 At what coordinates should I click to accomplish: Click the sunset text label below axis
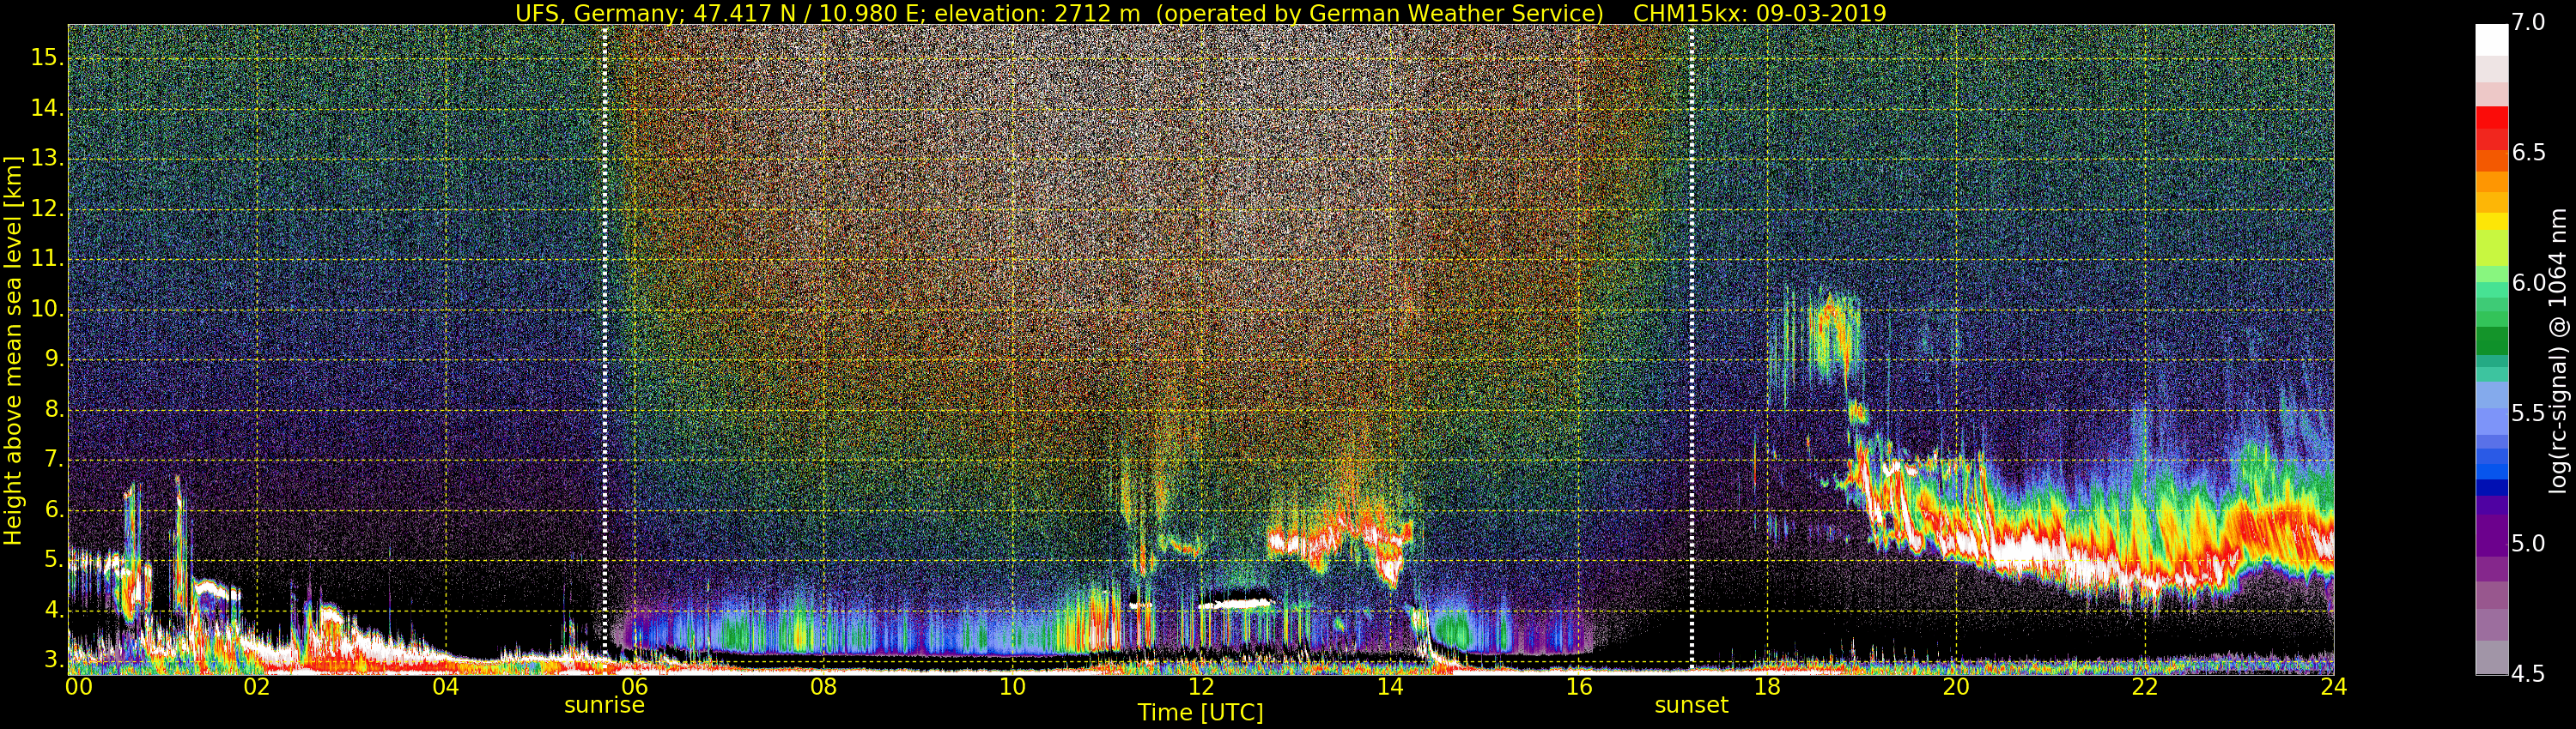coord(1691,705)
